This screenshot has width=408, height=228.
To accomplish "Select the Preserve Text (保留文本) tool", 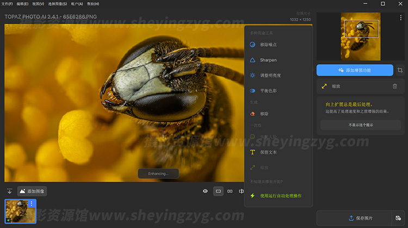I will pos(268,152).
